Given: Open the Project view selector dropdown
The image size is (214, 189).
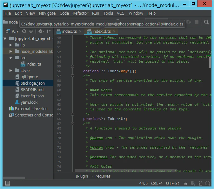Looking at the screenshot, I should (x=12, y=31).
